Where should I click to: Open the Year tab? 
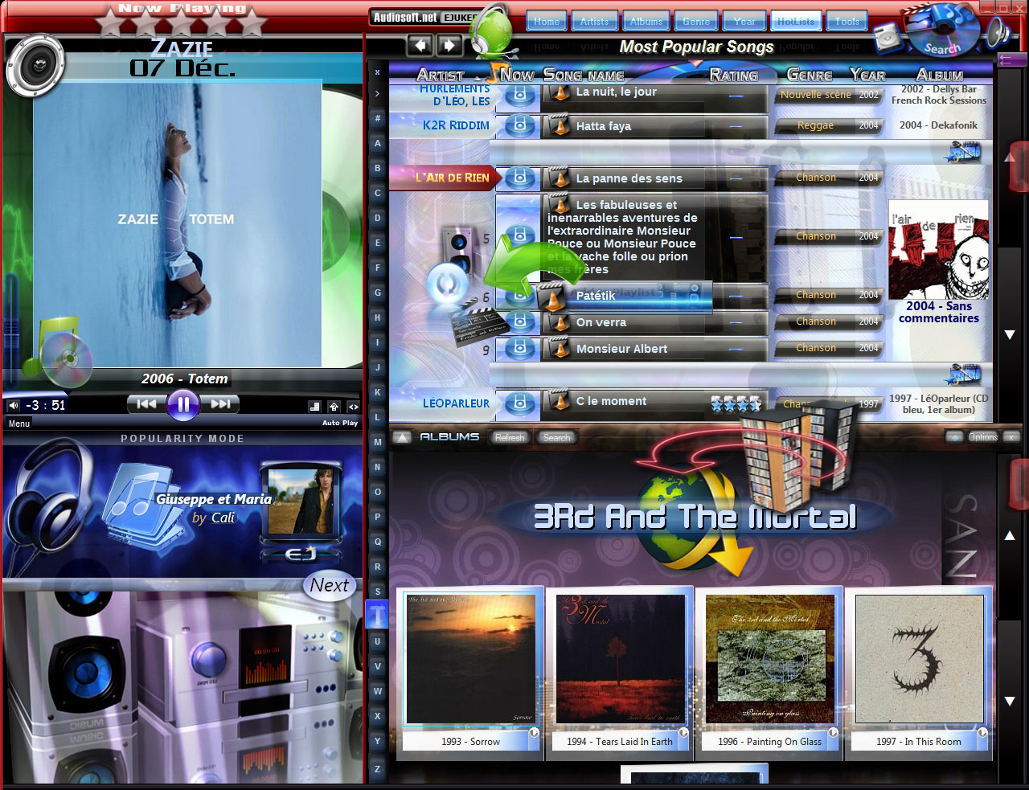click(744, 22)
